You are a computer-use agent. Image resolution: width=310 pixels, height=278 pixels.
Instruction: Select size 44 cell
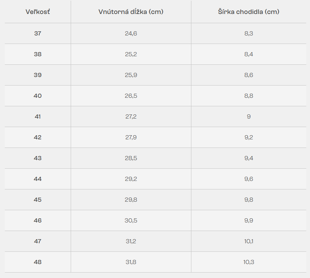[38, 179]
